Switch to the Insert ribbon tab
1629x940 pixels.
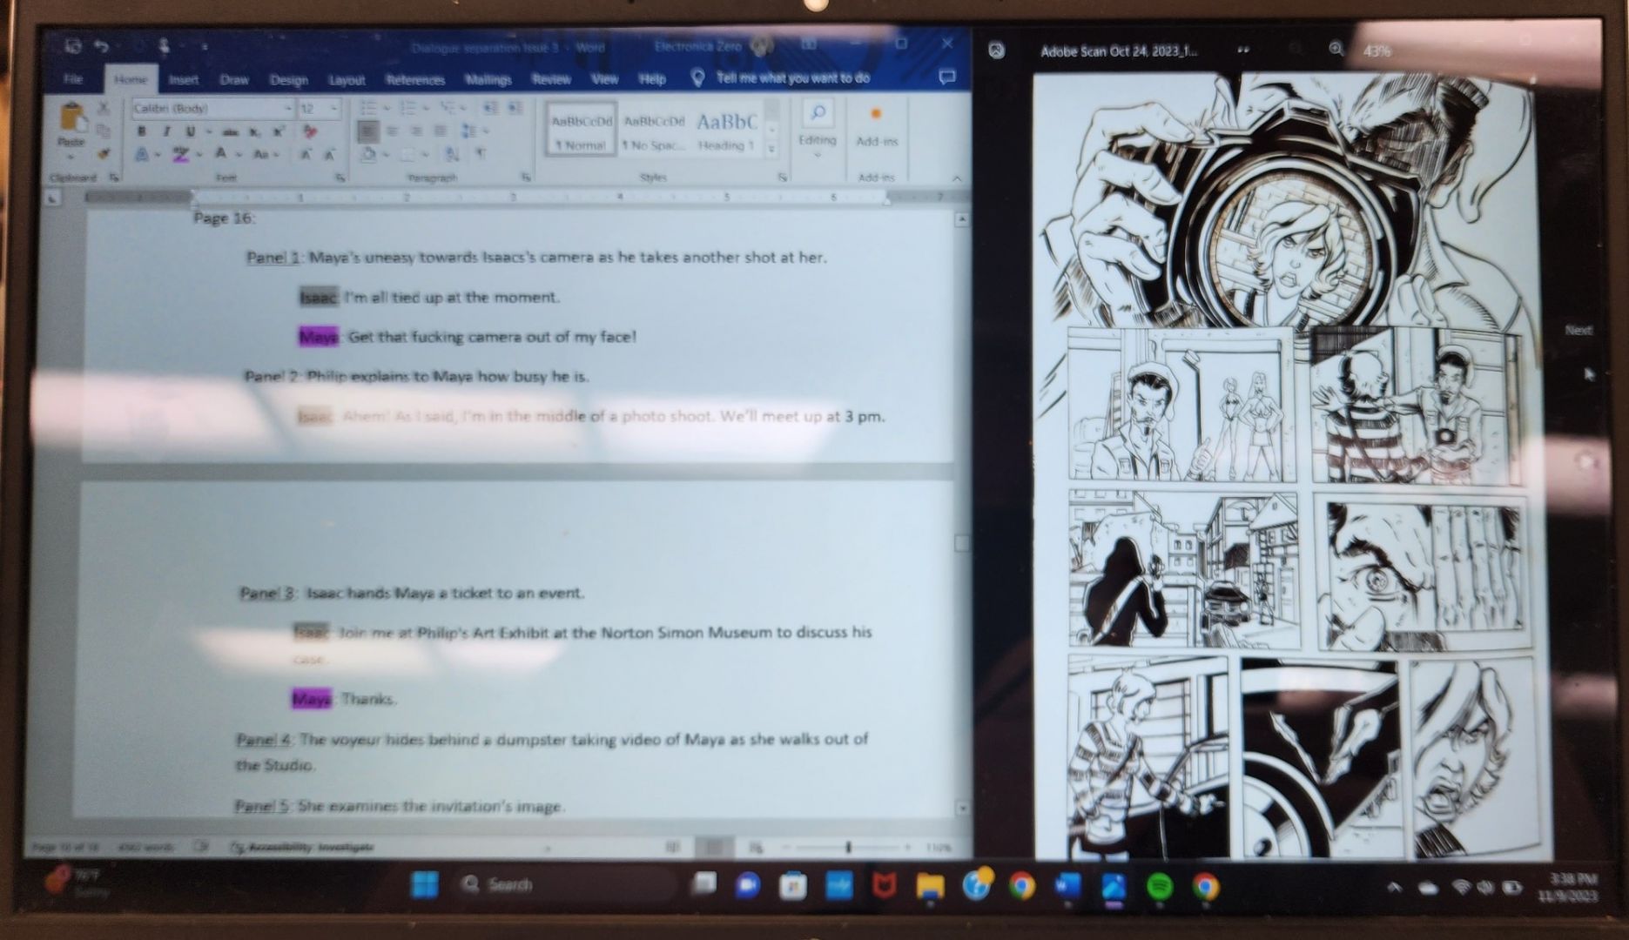click(x=183, y=79)
